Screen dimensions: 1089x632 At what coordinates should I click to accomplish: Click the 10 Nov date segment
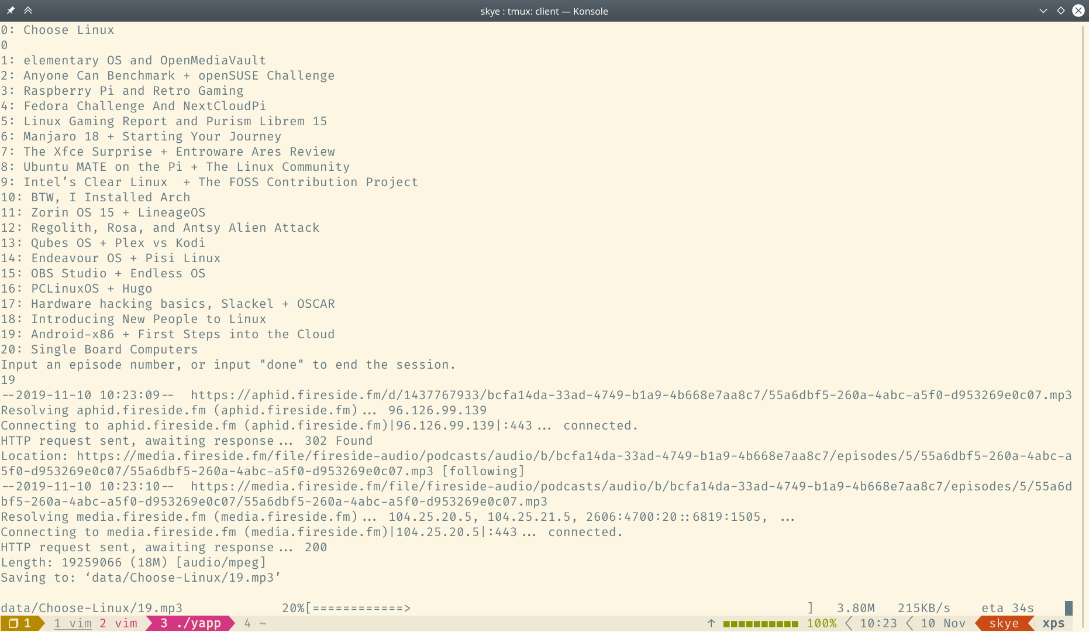(943, 623)
